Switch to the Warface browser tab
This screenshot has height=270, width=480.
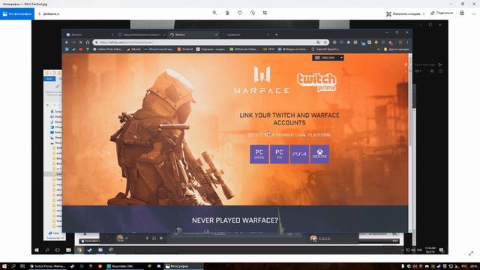tap(193, 34)
